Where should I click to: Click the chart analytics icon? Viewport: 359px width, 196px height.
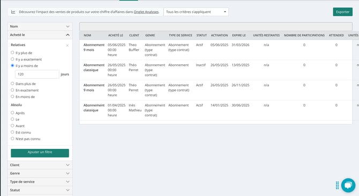click(13, 12)
